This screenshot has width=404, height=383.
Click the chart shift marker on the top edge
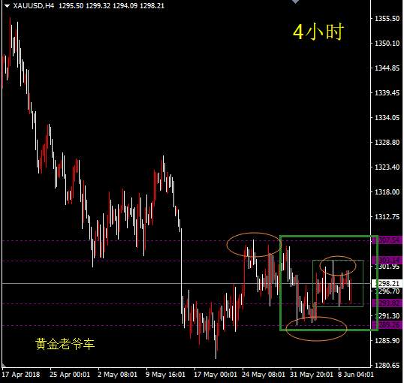coord(295,2)
